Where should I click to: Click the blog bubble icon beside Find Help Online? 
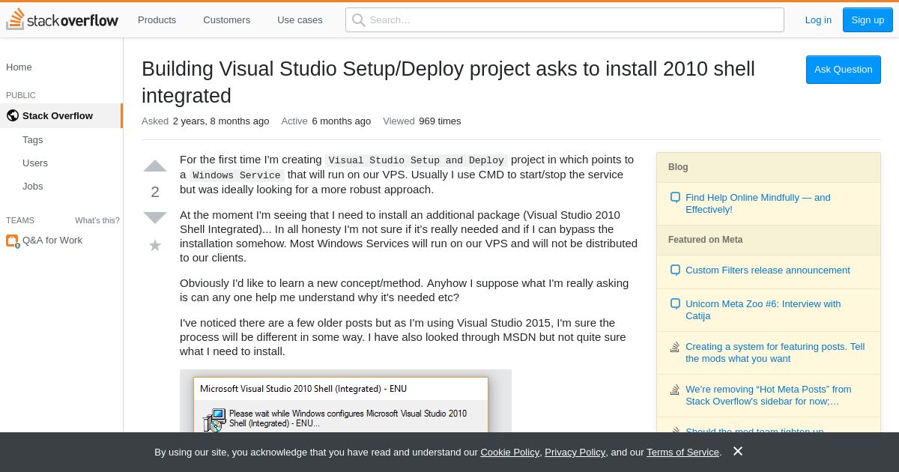[675, 198]
